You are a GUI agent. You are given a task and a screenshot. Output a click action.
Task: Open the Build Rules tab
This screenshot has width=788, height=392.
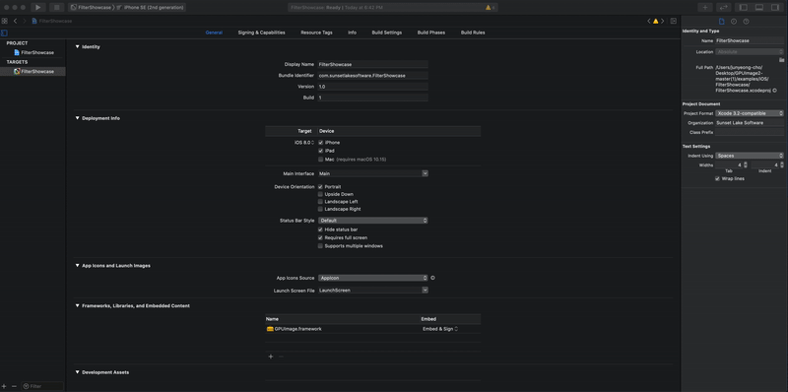(473, 33)
